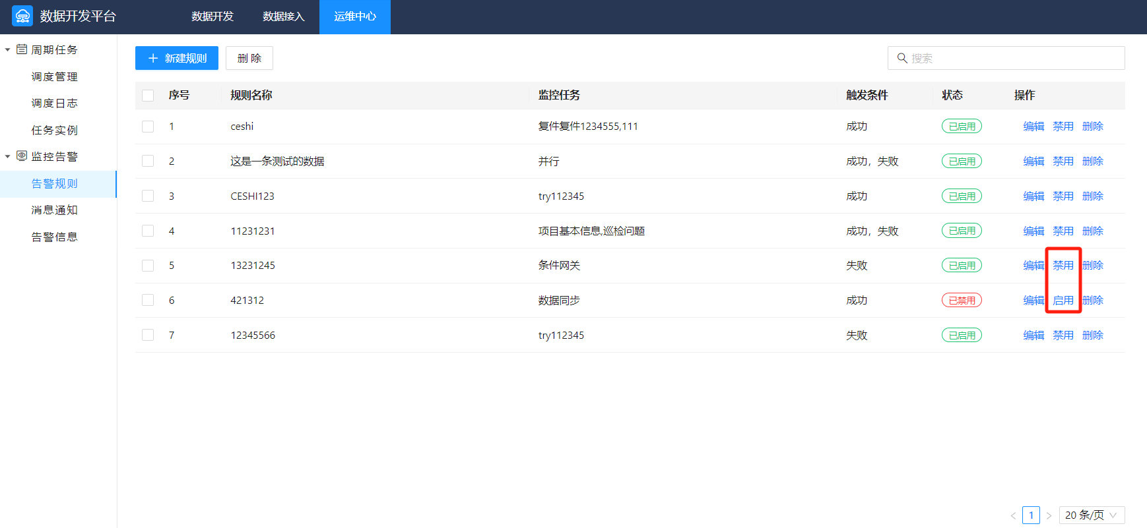This screenshot has width=1147, height=528.
Task: Edit the CESHI123 rule
Action: click(1033, 196)
